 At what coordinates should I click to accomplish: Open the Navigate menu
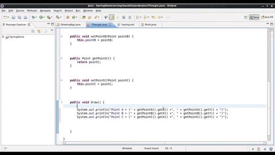45,11
